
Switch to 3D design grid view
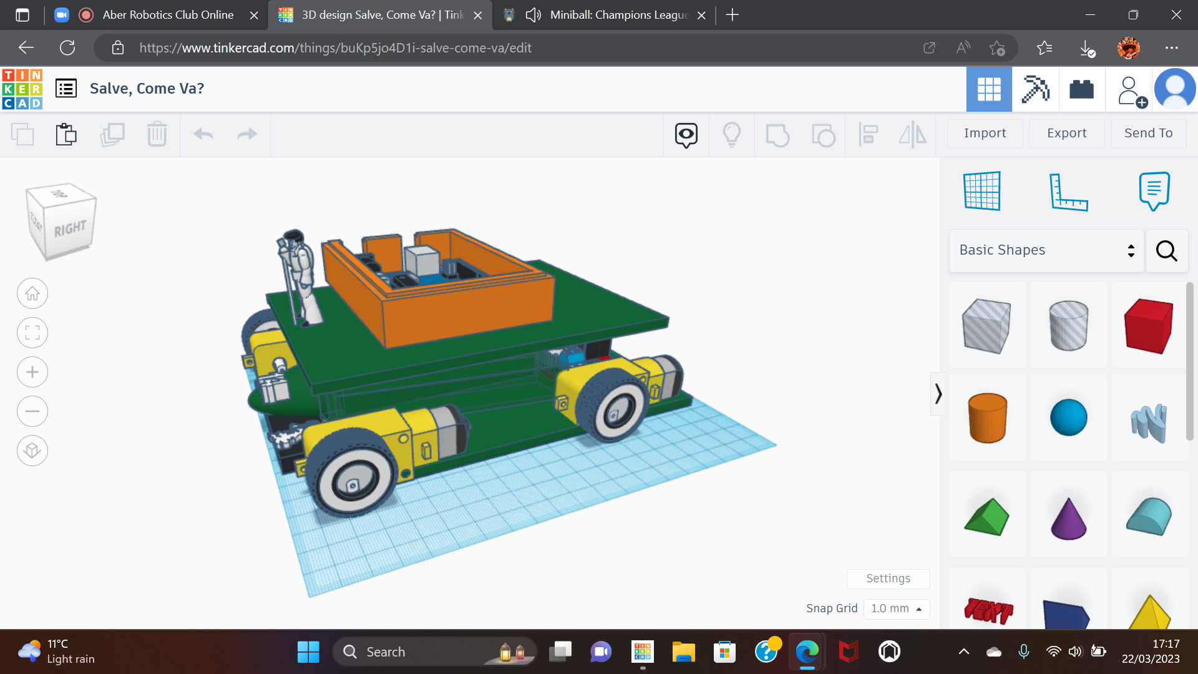(989, 89)
